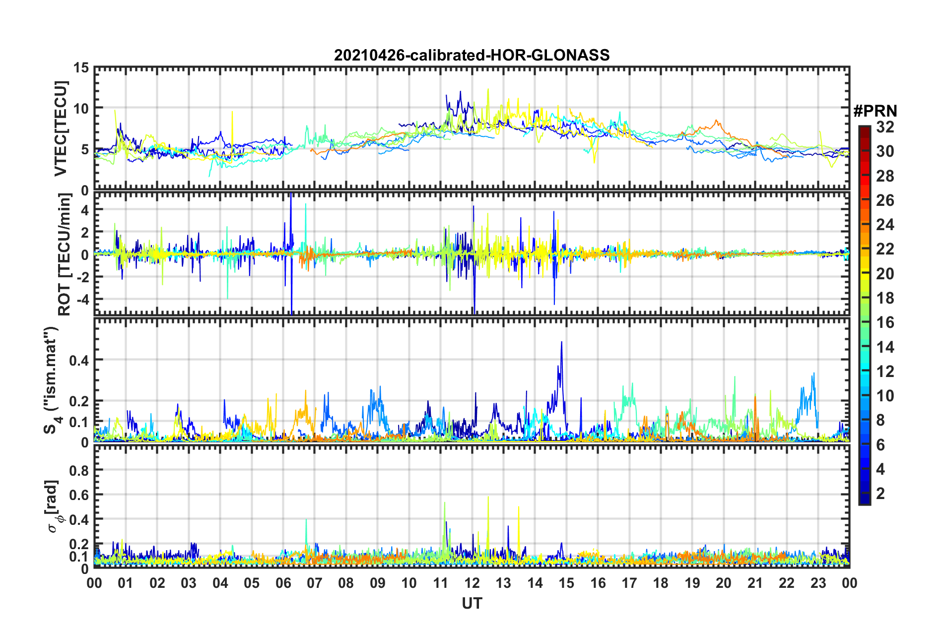
Task: Click colorbar tick label 32
Action: (x=885, y=127)
